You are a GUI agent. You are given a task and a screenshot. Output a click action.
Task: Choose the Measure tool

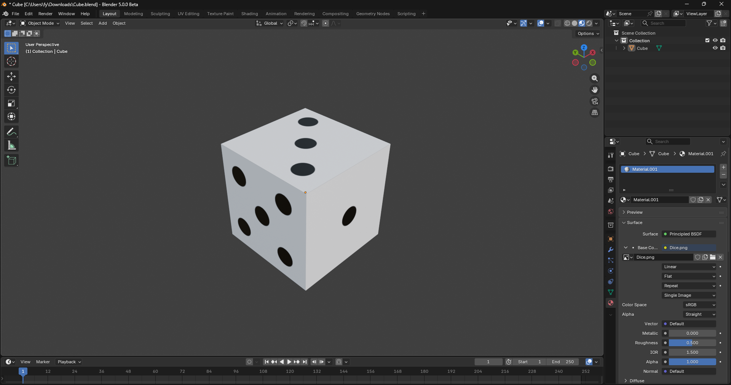point(11,145)
